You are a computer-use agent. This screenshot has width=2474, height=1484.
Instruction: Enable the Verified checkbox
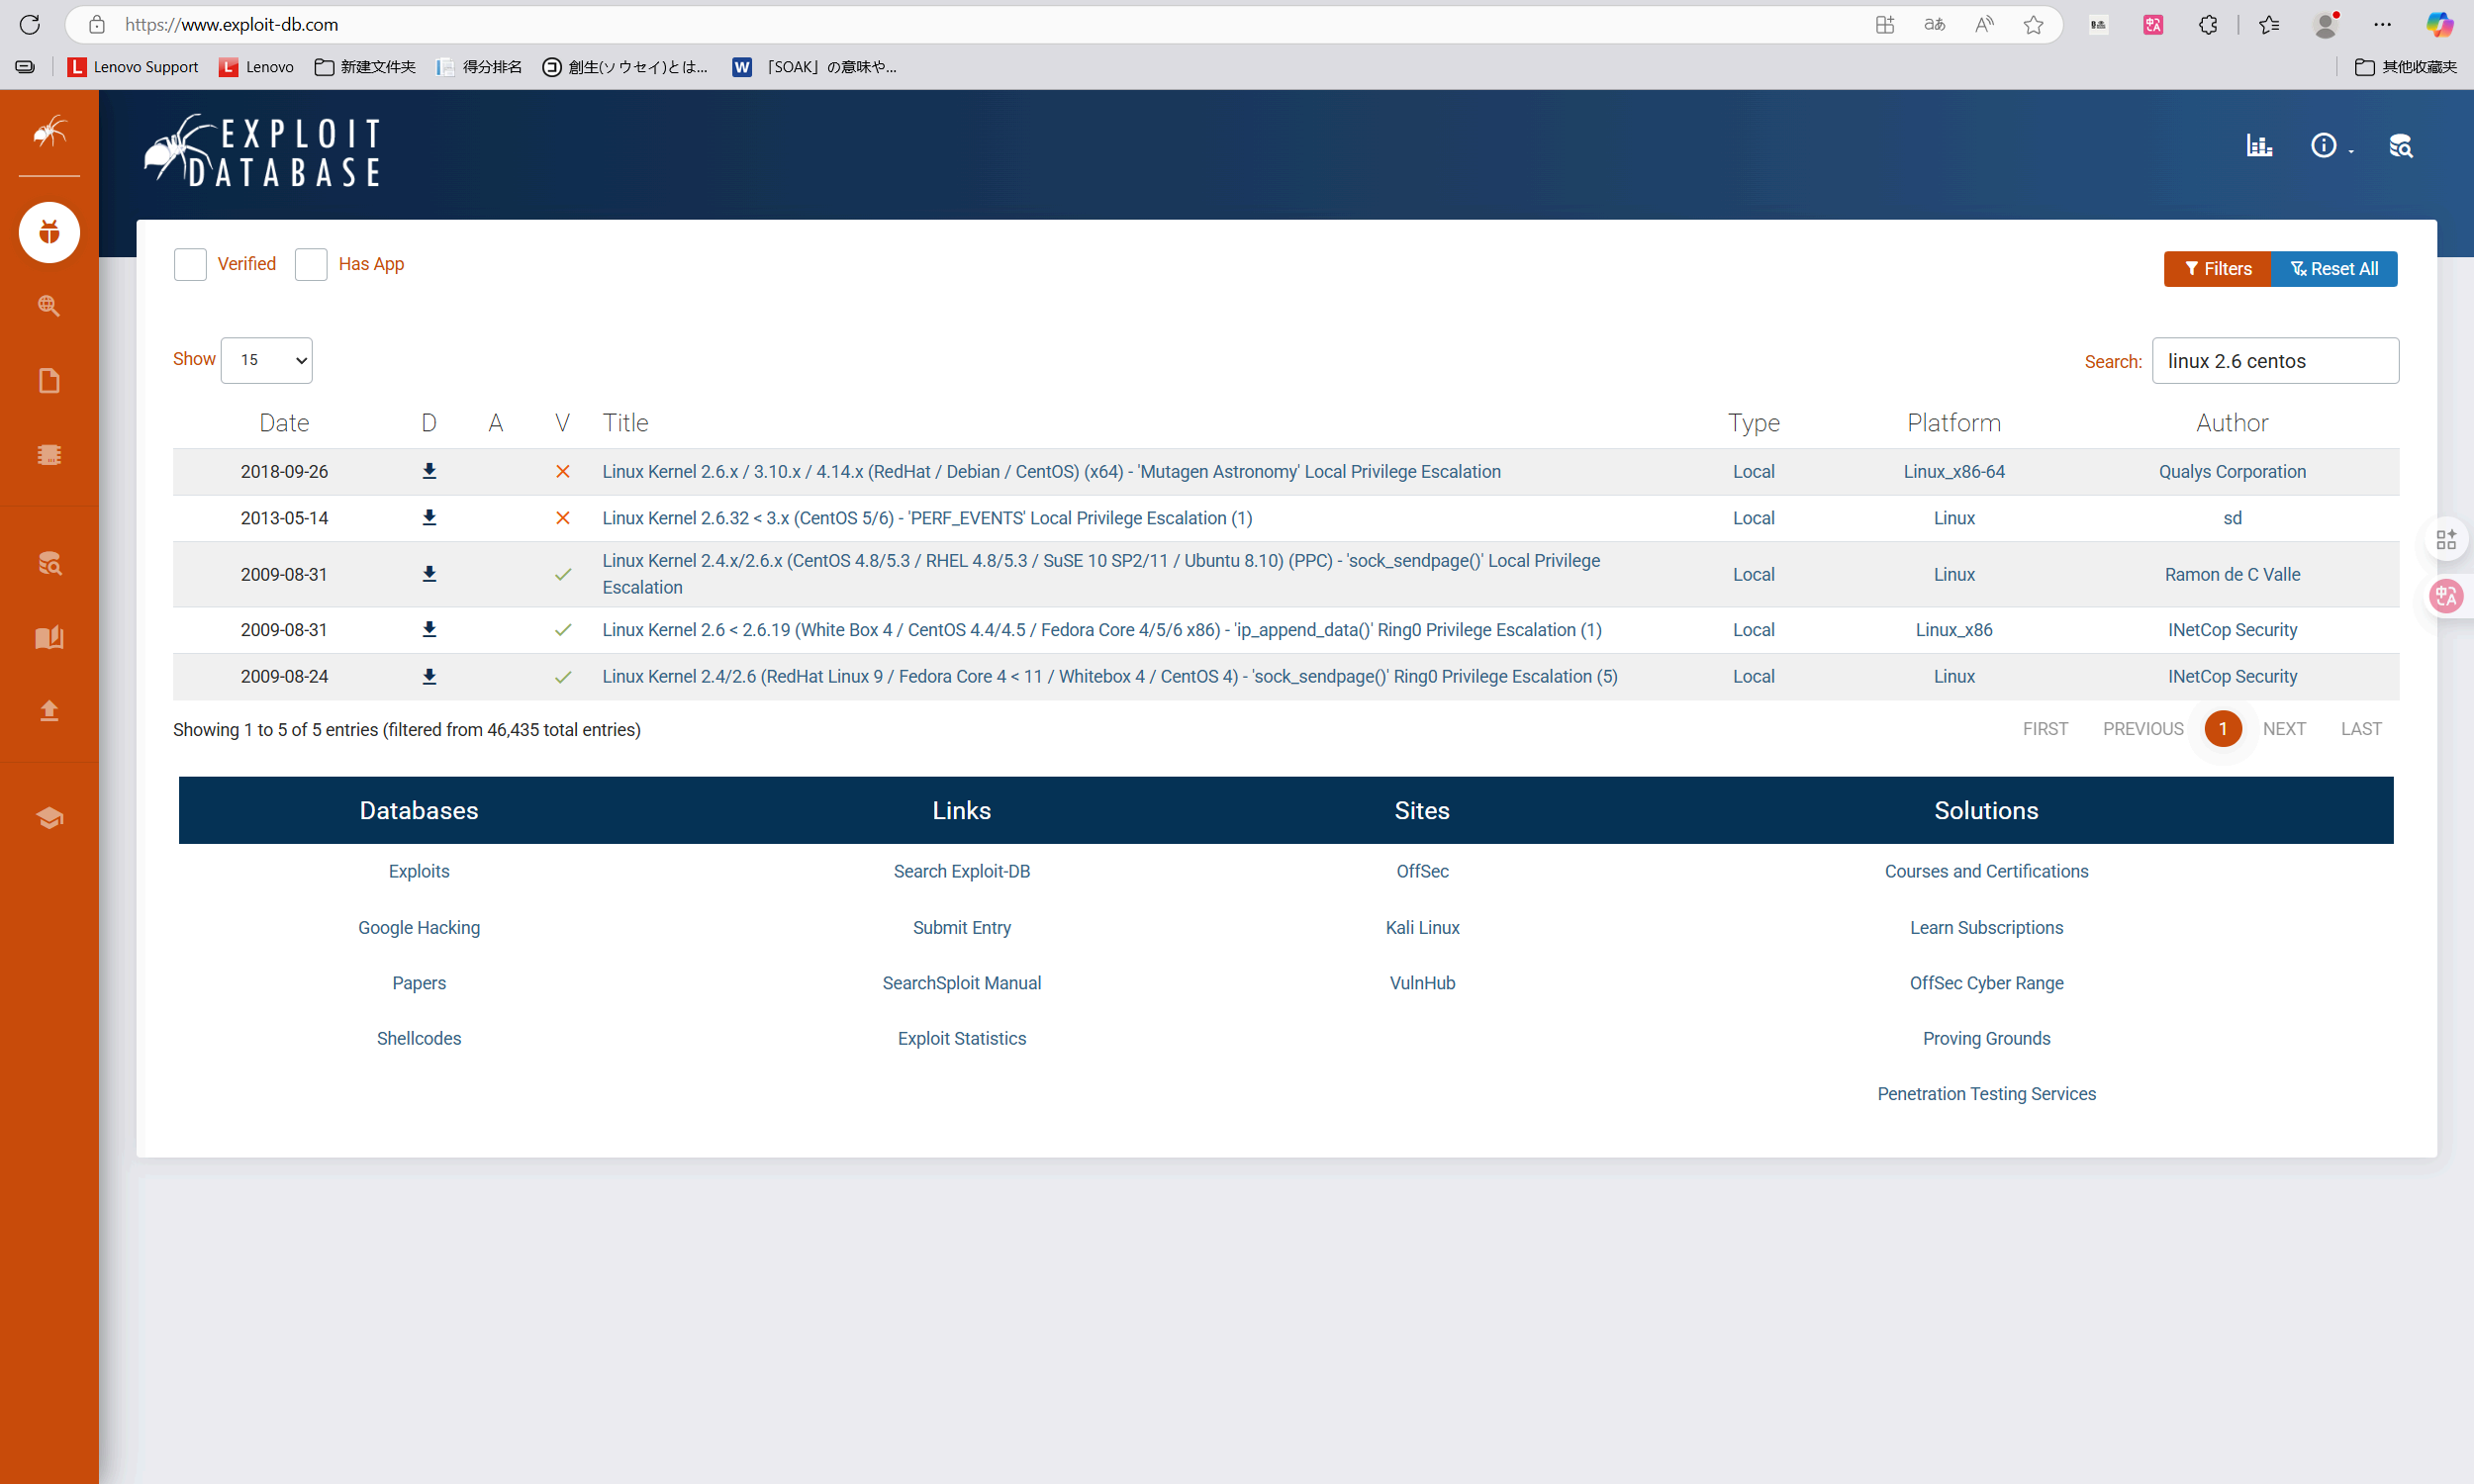190,264
